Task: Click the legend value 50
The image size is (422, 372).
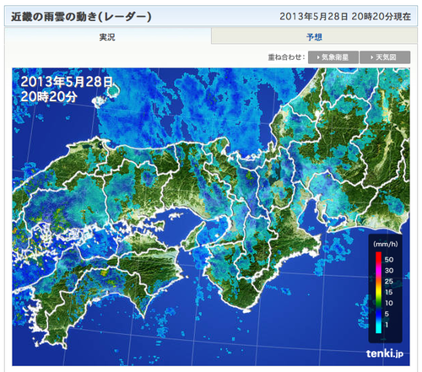Action: pyautogui.click(x=389, y=260)
